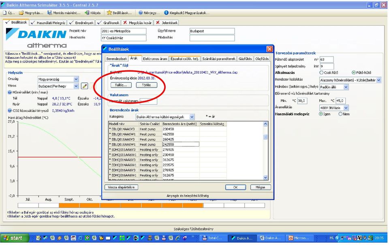The height and width of the screenshot is (245, 389).
Task: Click Berendezés ára (nettó) column header
Action: (x=180, y=124)
